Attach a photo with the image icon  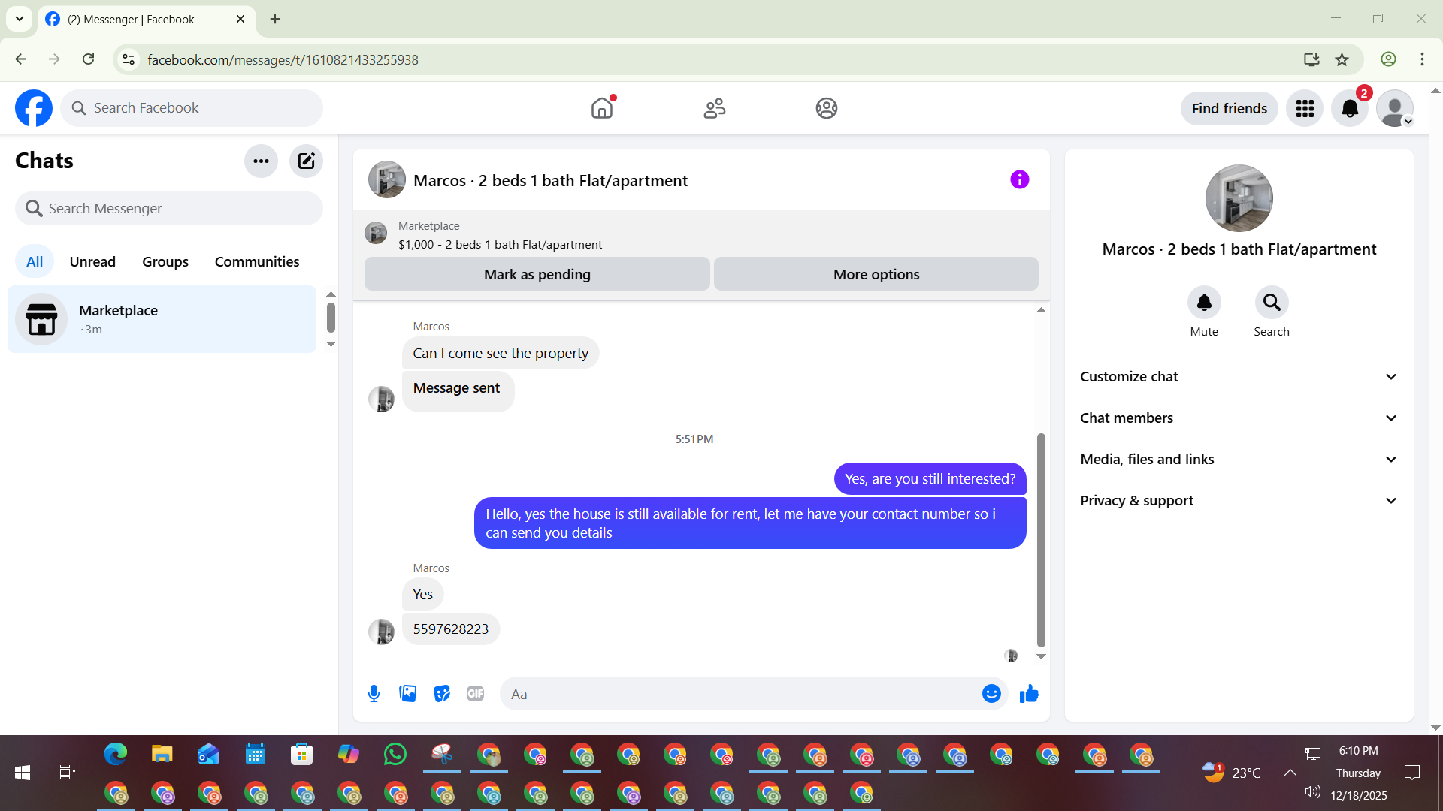tap(408, 694)
